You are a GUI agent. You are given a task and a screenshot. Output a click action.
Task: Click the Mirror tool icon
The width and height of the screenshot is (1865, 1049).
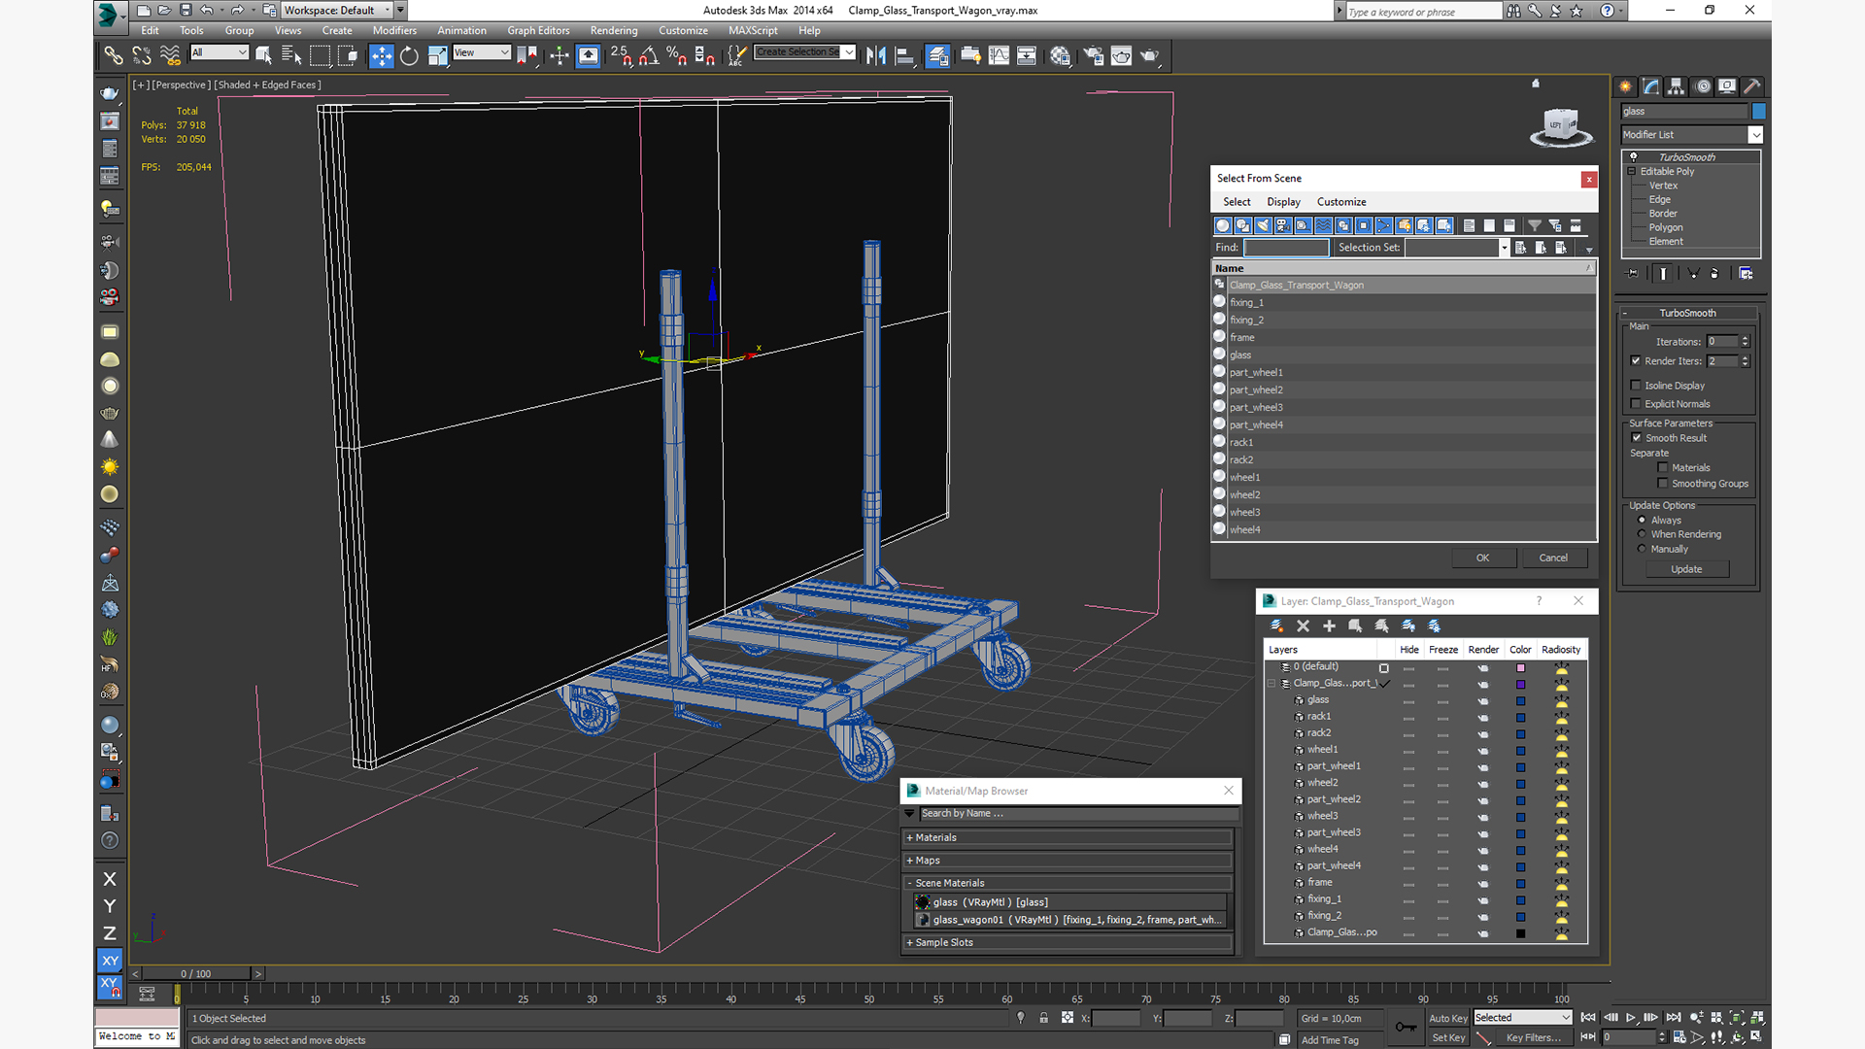pyautogui.click(x=876, y=56)
